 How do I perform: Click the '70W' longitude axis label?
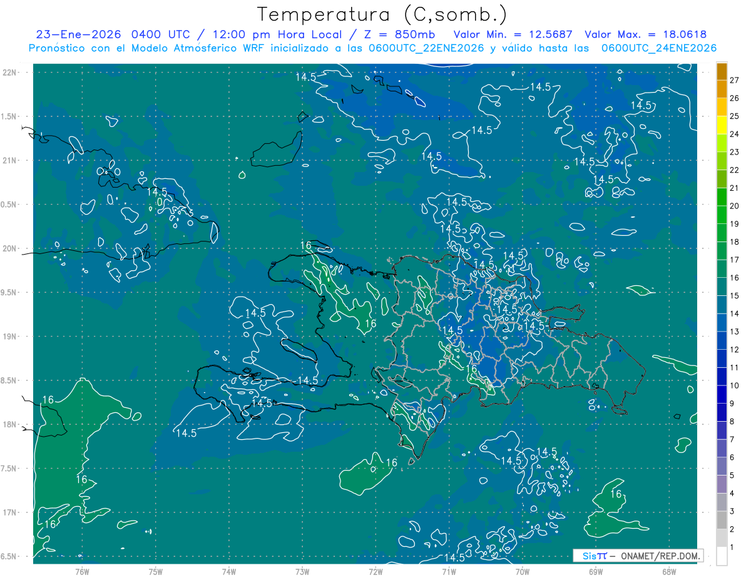coord(523,571)
